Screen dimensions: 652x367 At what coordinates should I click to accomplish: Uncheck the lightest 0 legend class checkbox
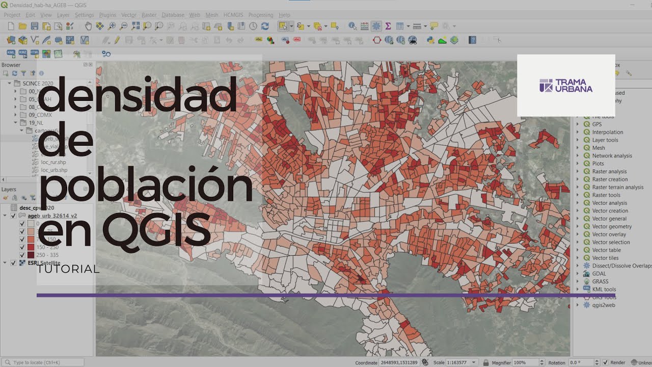22,223
